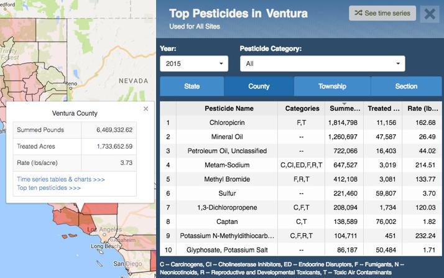
Task: Sort by Rate column header
Action: coord(420,108)
